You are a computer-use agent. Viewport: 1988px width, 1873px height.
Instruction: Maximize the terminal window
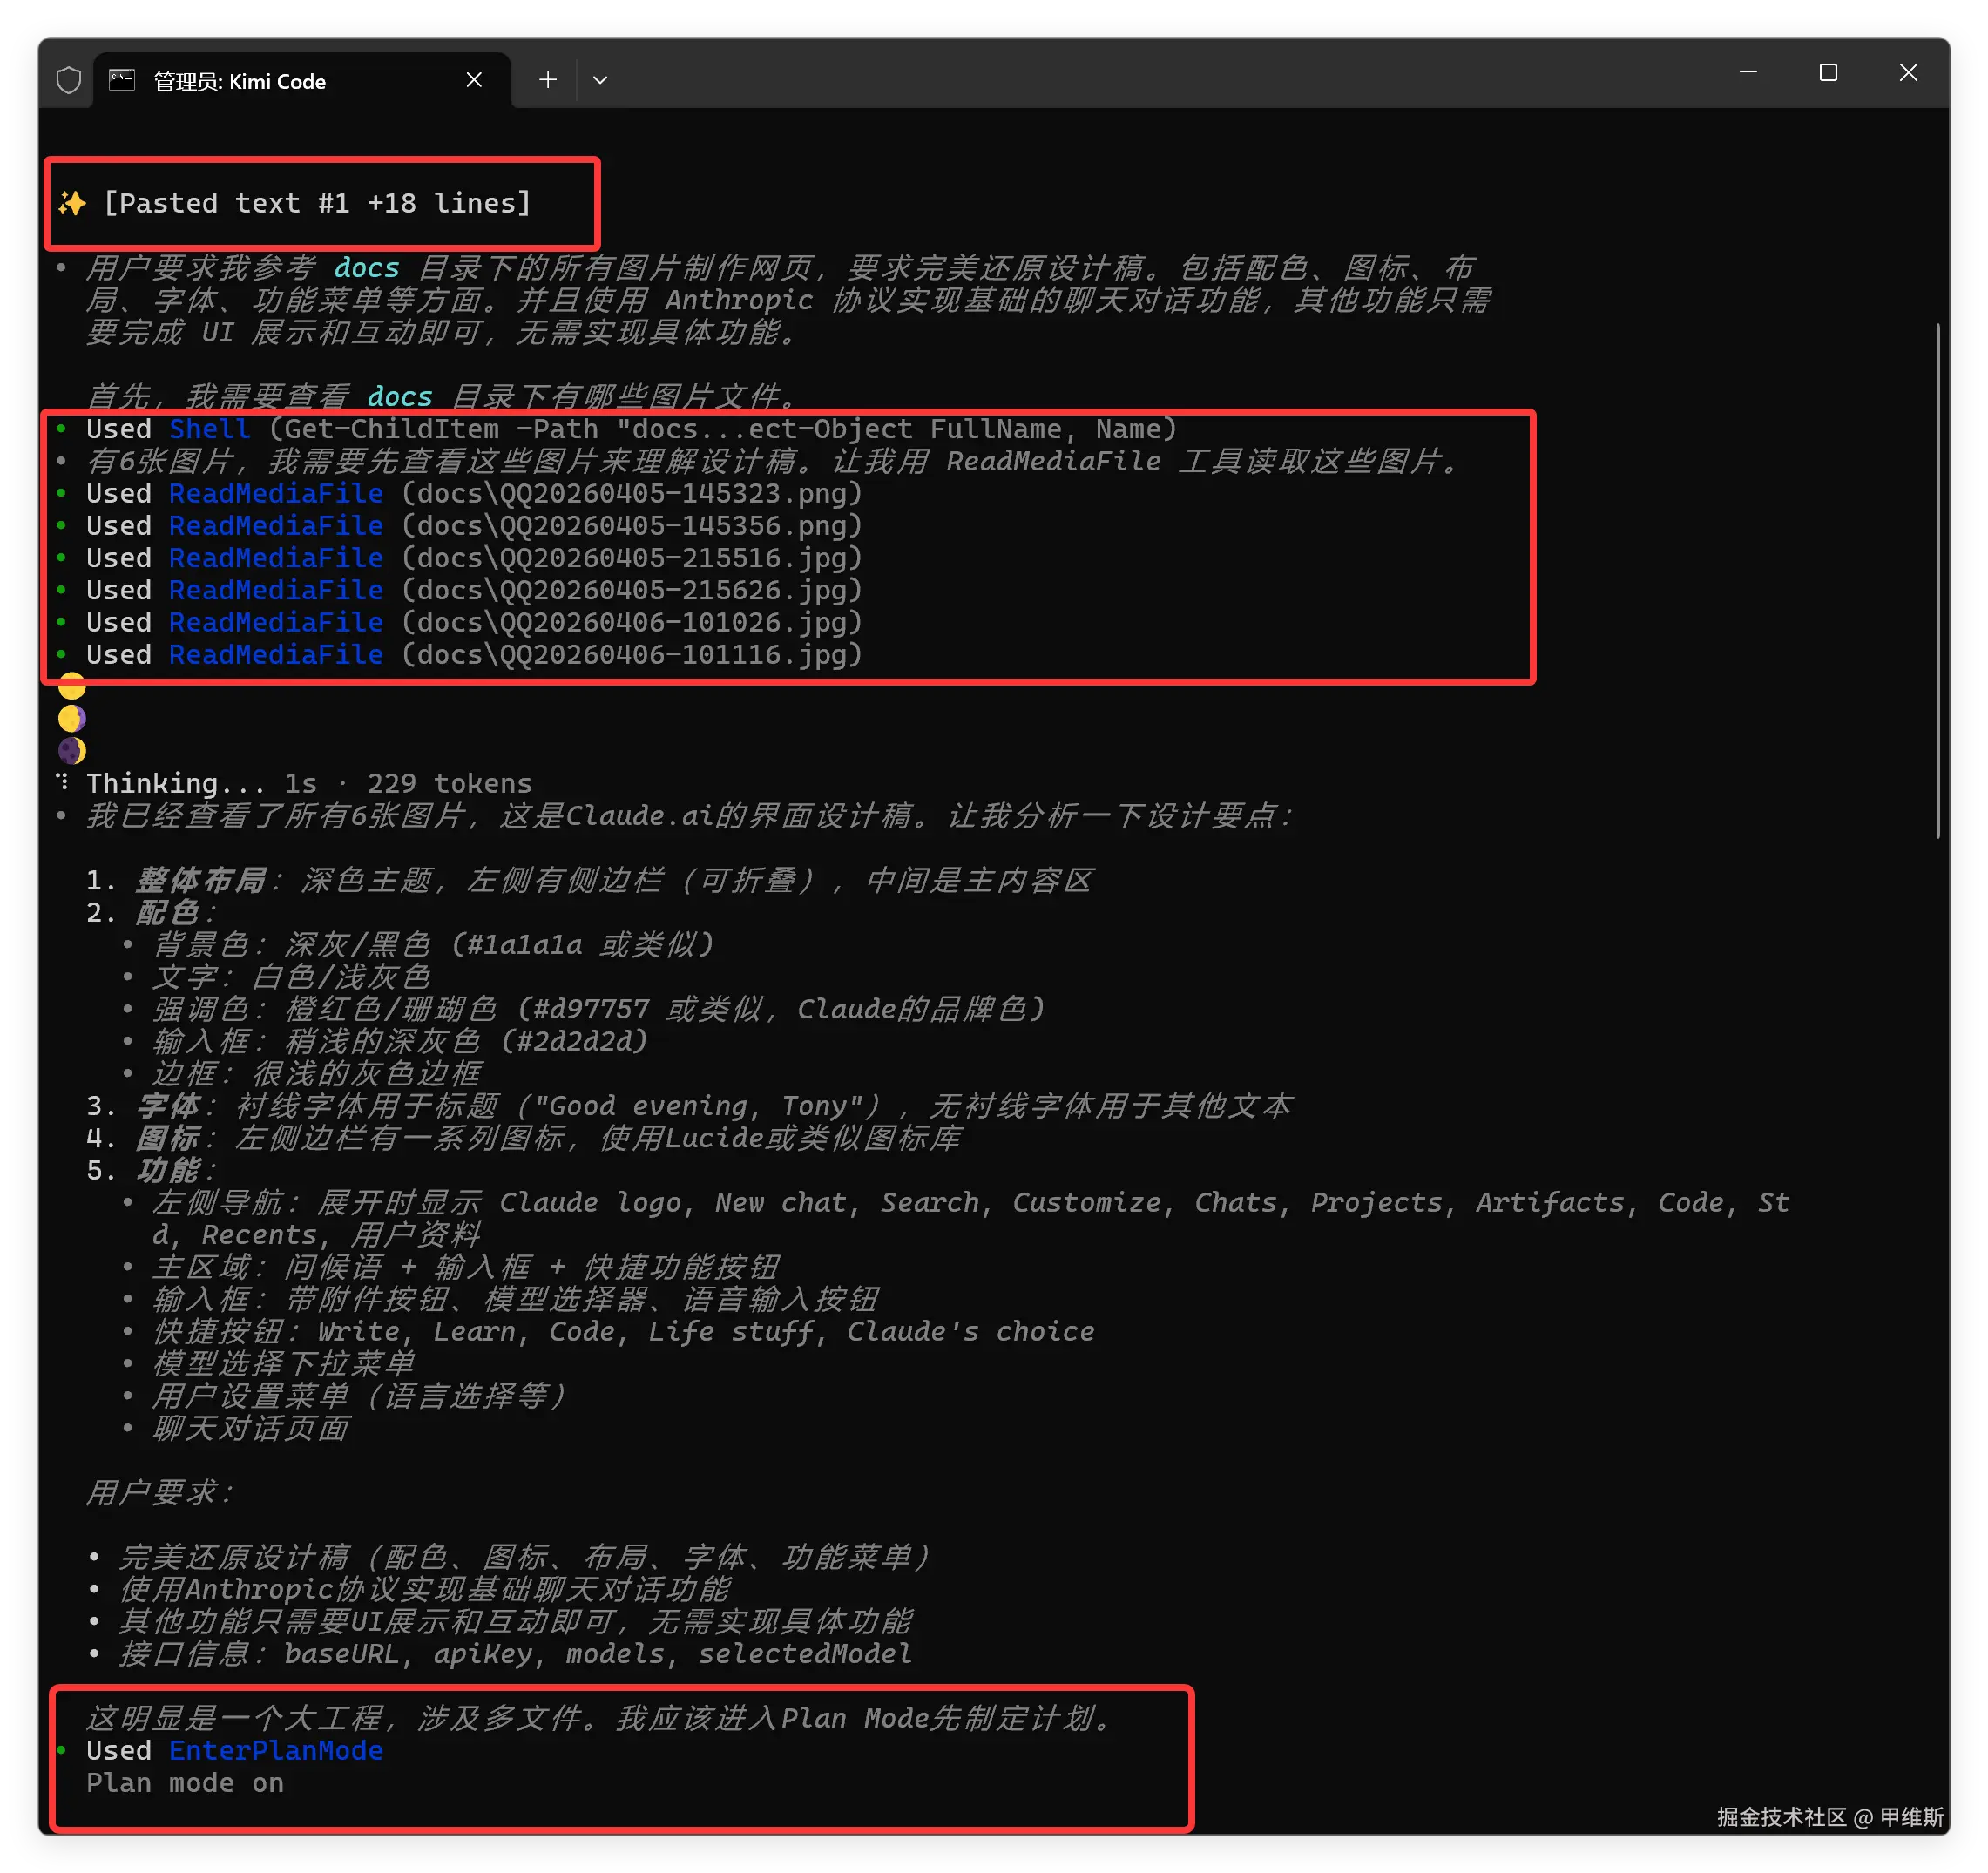tap(1828, 73)
